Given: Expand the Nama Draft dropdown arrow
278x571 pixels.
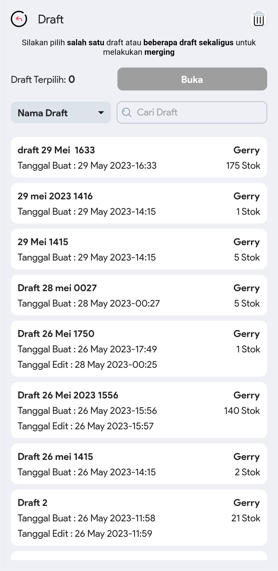Looking at the screenshot, I should pyautogui.click(x=101, y=113).
